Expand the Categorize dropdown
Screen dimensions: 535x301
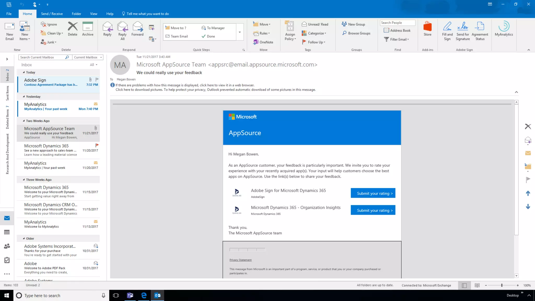317,33
